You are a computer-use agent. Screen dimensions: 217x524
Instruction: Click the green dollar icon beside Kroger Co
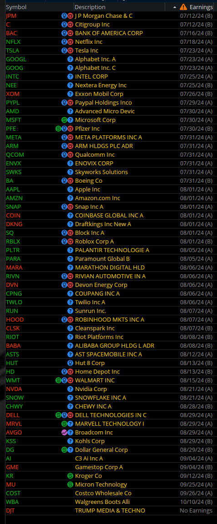[x=70, y=476]
